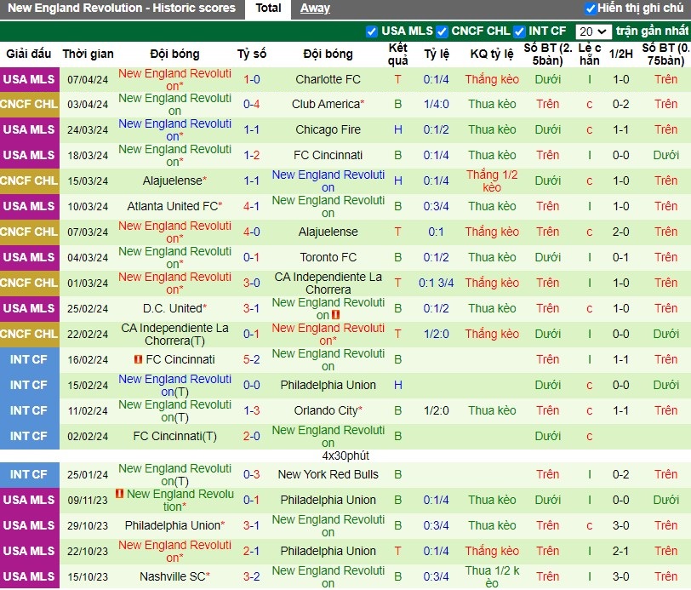The width and height of the screenshot is (691, 590).
Task: Click date cell 22/10/23
Action: (x=88, y=552)
